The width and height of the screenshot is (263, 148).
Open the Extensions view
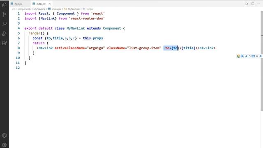pos(5,43)
